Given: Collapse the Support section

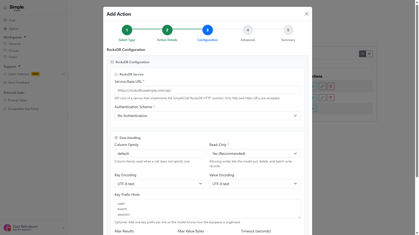Looking at the screenshot, I should (12, 67).
